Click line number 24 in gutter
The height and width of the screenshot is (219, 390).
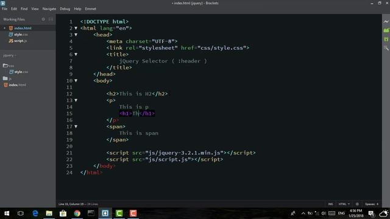69,173
